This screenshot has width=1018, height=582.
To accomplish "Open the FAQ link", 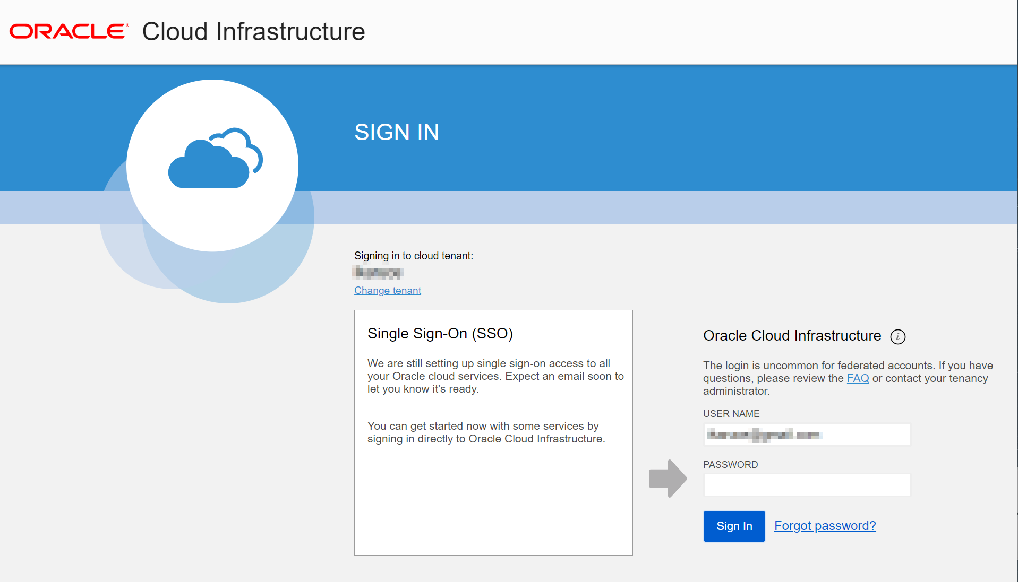I will (858, 378).
